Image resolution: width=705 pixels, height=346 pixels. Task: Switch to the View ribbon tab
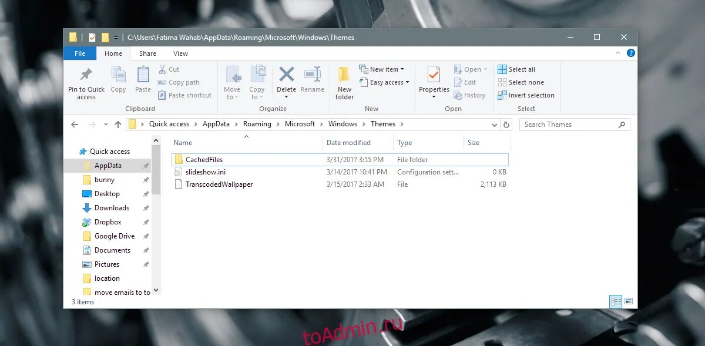180,53
